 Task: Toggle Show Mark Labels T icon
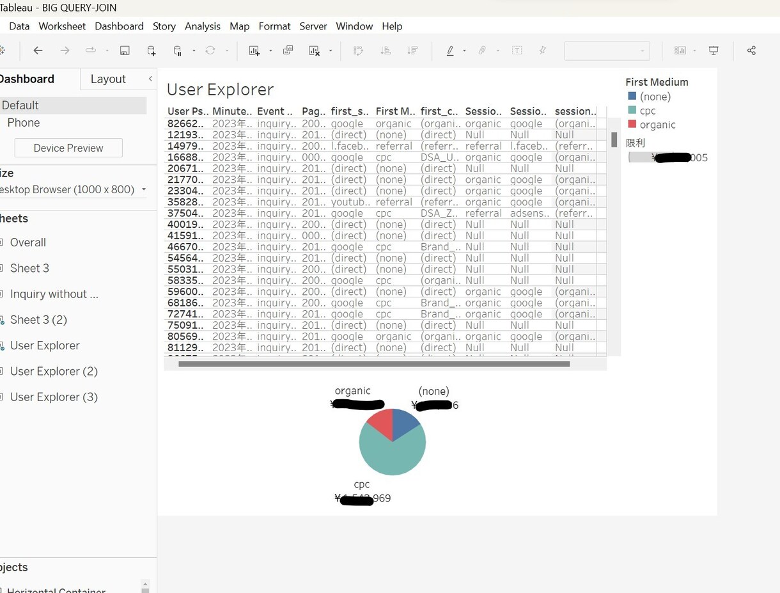coord(517,51)
